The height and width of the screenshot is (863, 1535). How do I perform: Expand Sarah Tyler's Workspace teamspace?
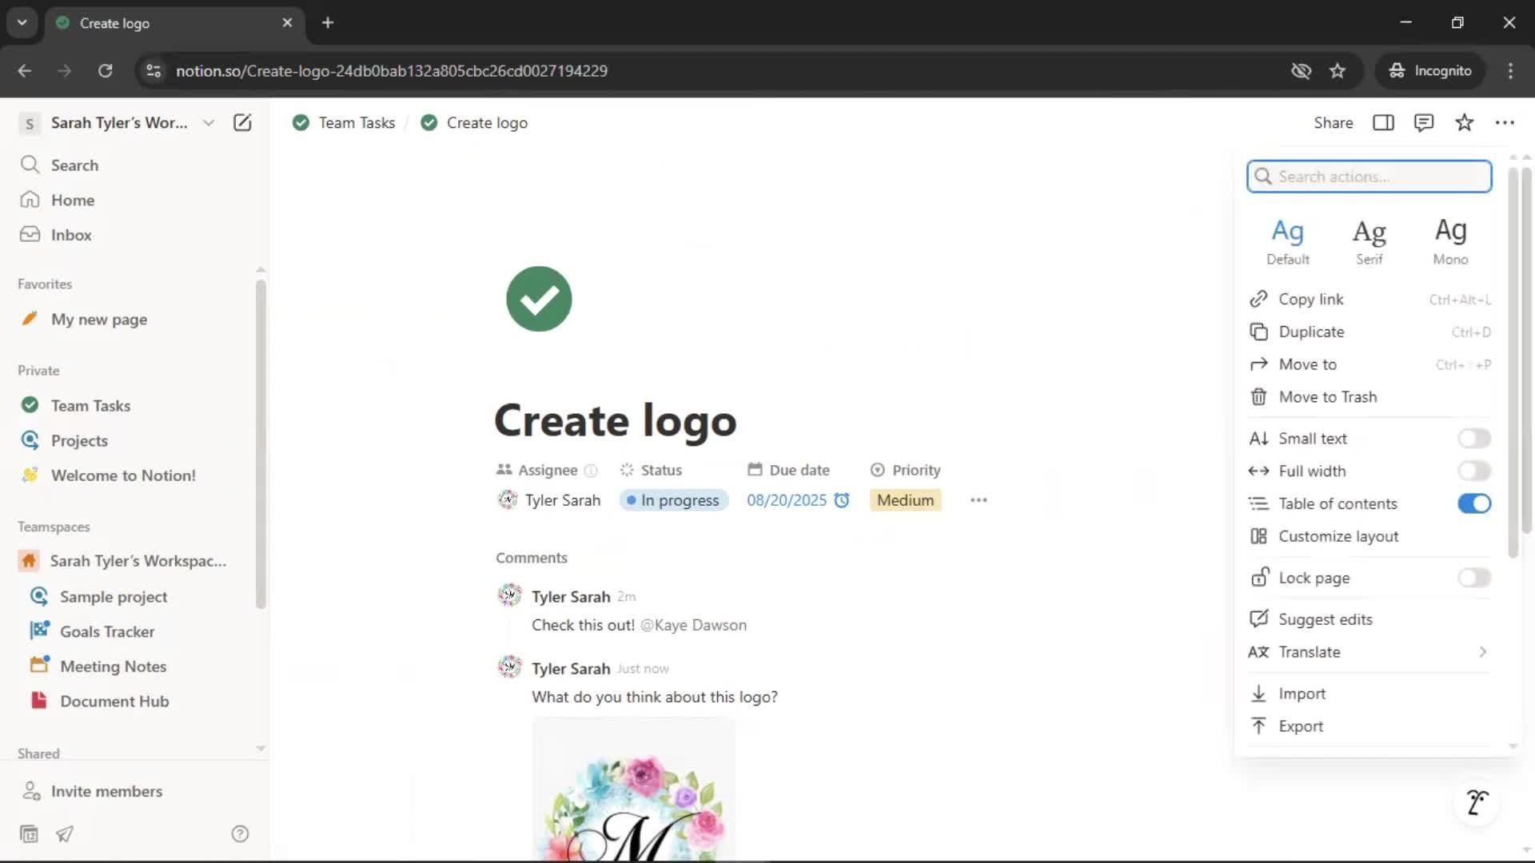pyautogui.click(x=138, y=561)
